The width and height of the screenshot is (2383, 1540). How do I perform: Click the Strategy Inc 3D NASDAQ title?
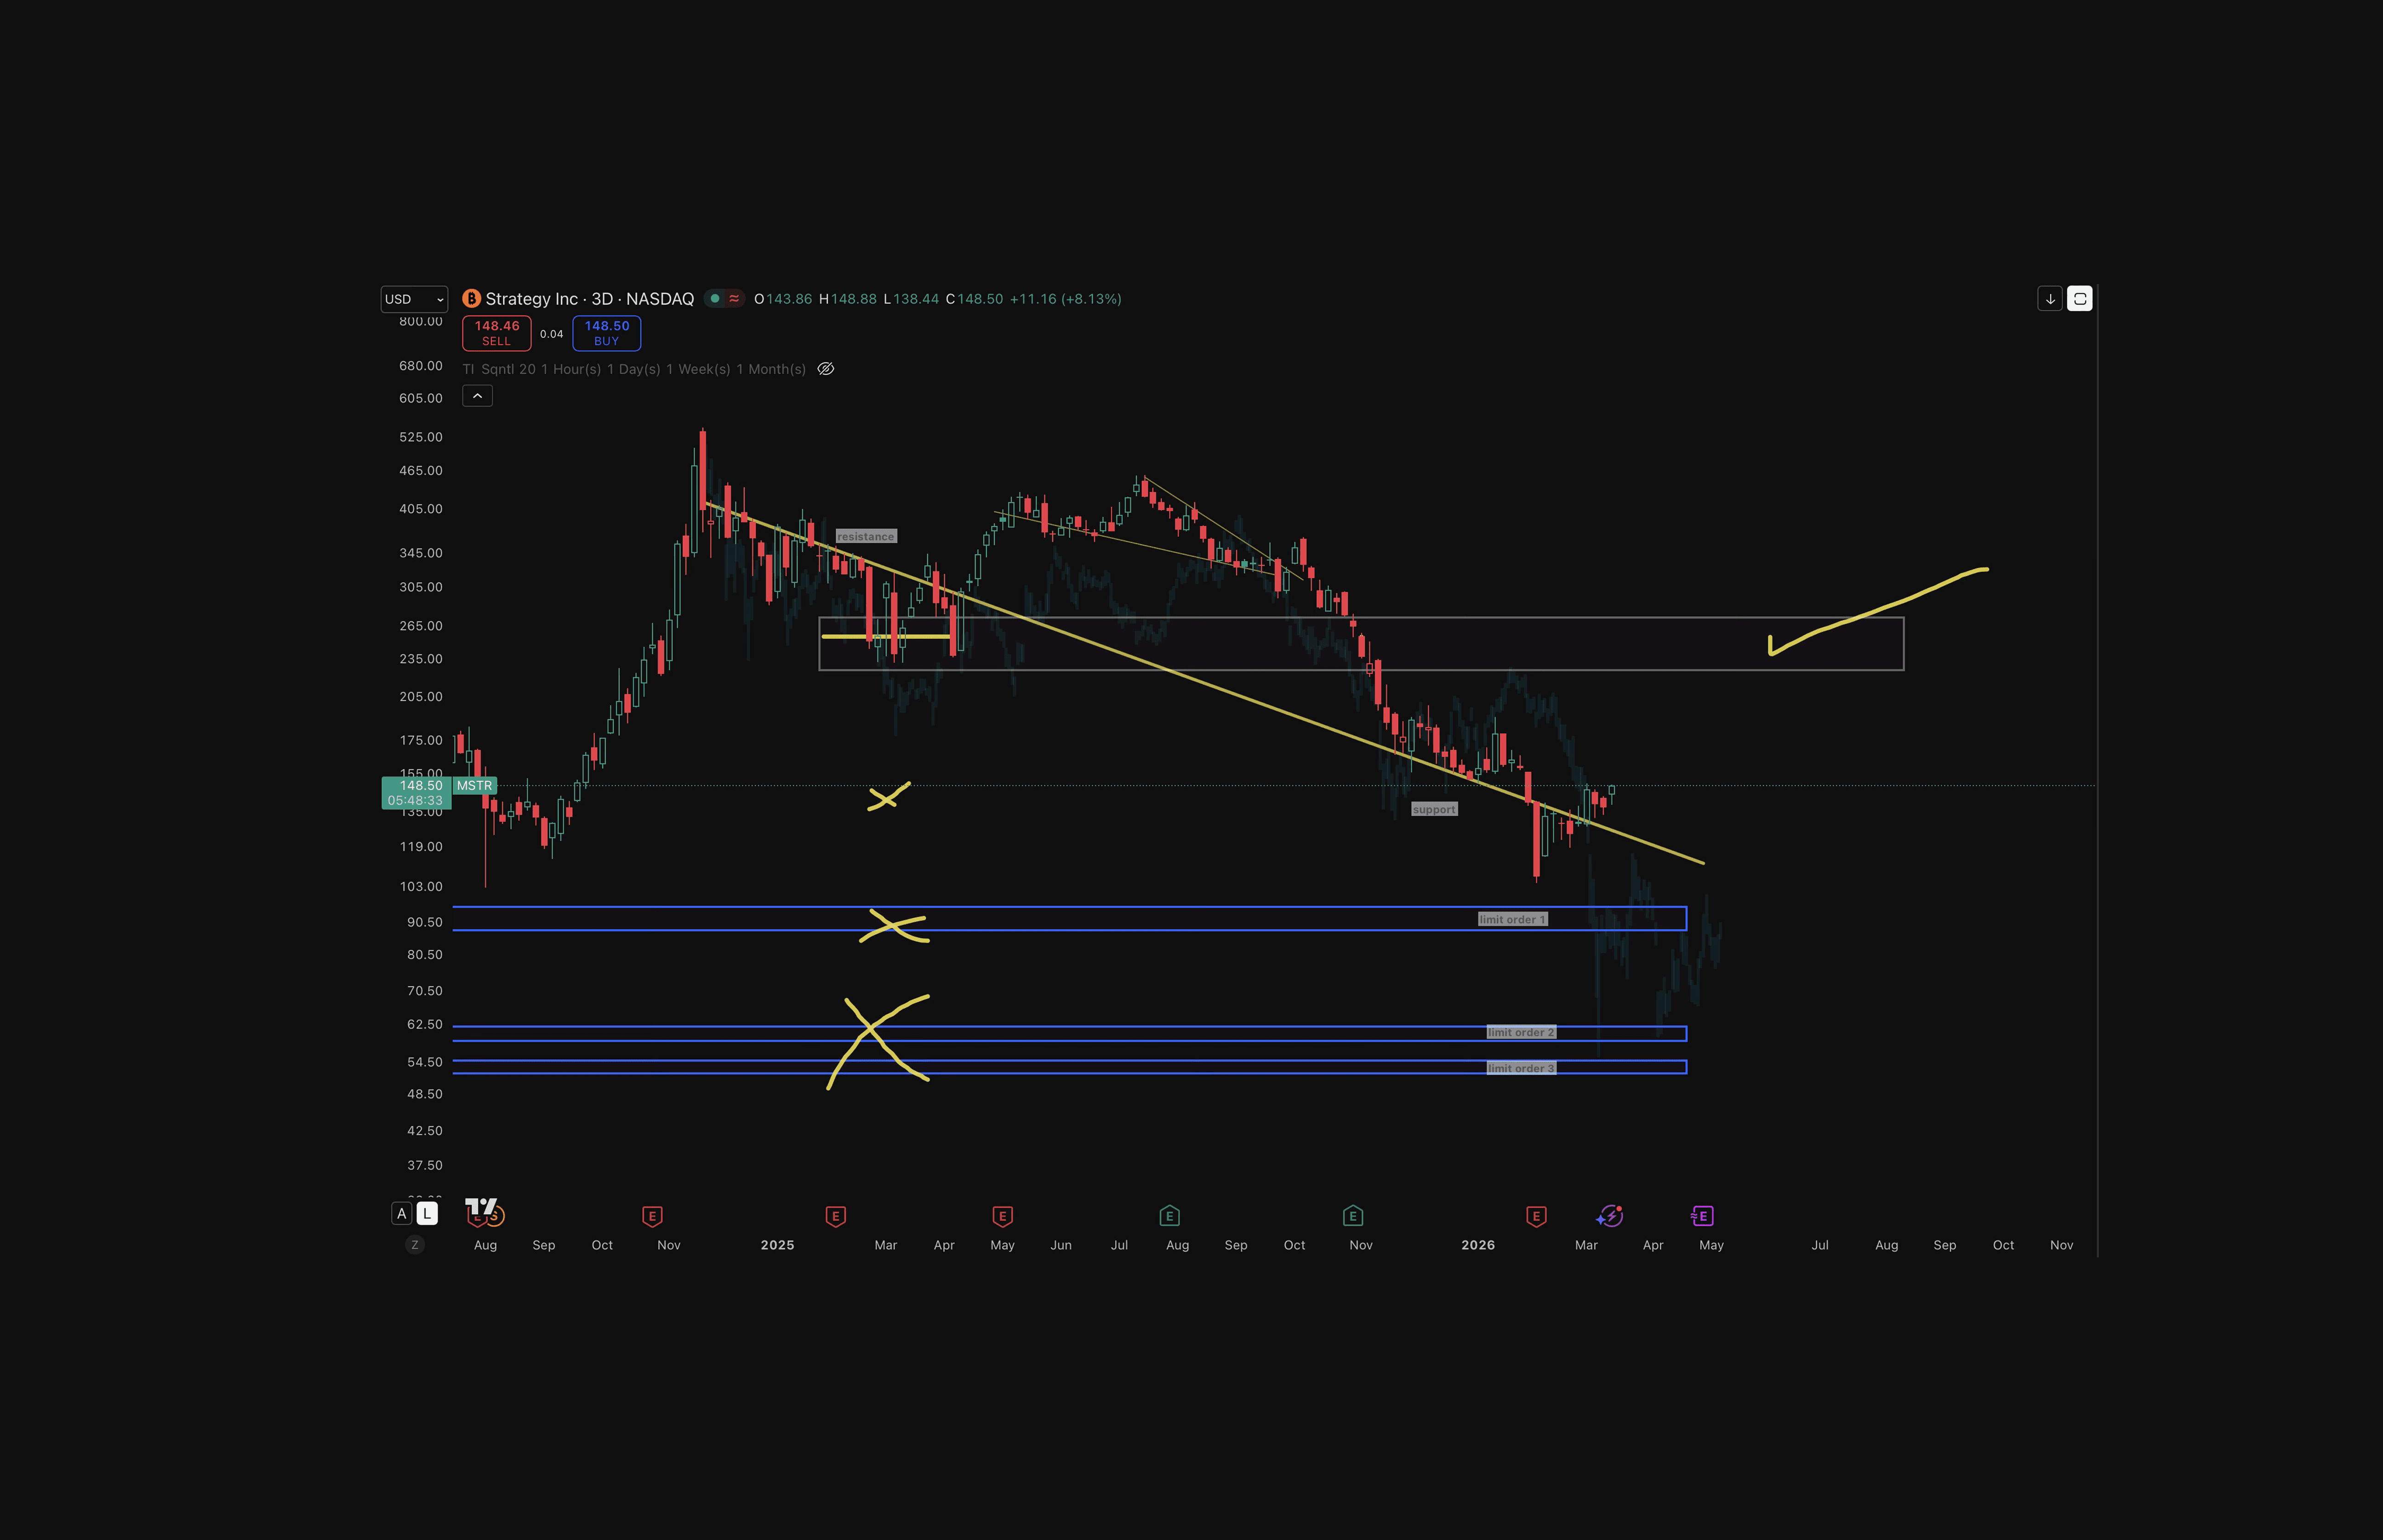[589, 299]
